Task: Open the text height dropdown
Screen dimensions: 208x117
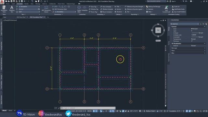Action: pos(29,12)
